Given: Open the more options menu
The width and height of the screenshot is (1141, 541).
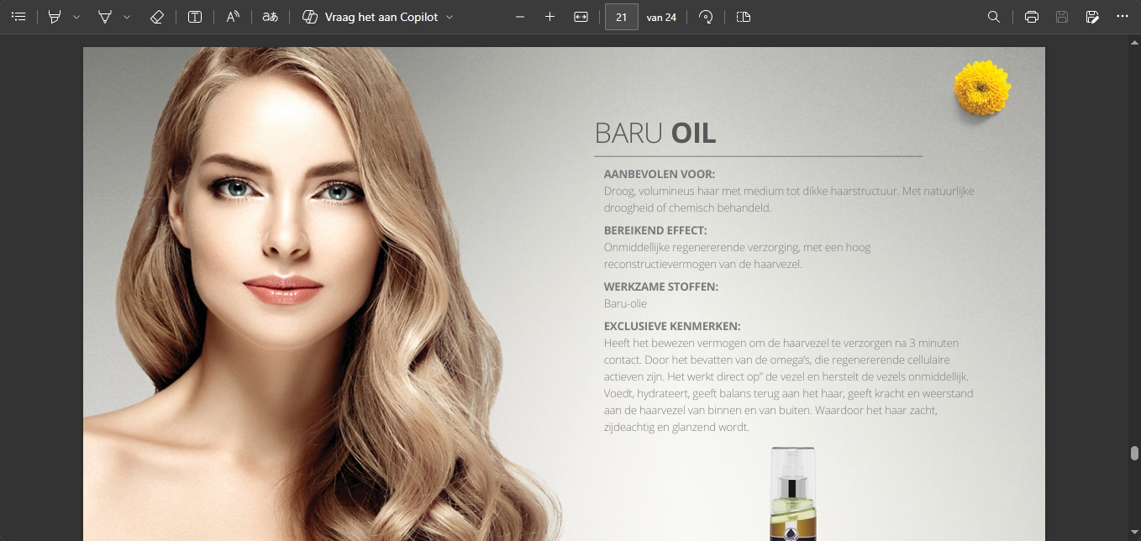Looking at the screenshot, I should (x=1123, y=17).
